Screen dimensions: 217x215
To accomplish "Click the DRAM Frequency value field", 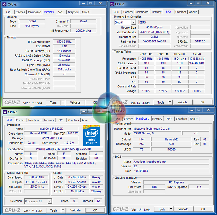I will point(64,42).
